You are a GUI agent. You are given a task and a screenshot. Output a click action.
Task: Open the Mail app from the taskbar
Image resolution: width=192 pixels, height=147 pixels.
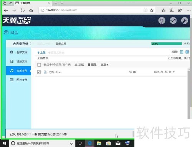pyautogui.click(x=118, y=143)
